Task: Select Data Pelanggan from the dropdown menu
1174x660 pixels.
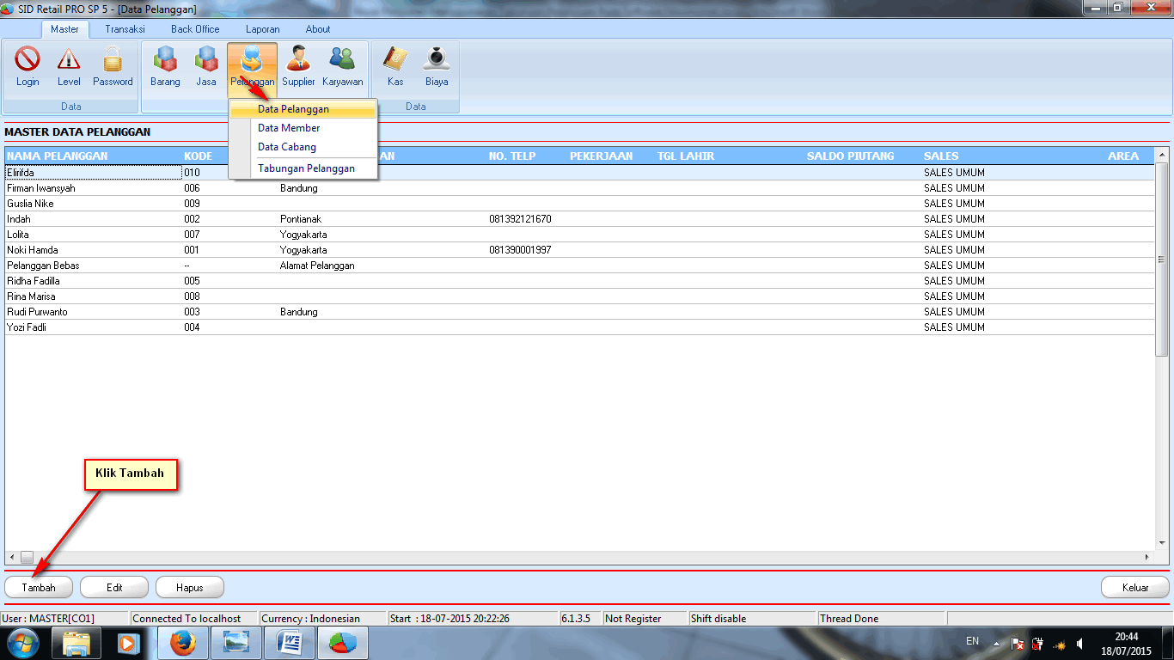Action: pyautogui.click(x=303, y=109)
